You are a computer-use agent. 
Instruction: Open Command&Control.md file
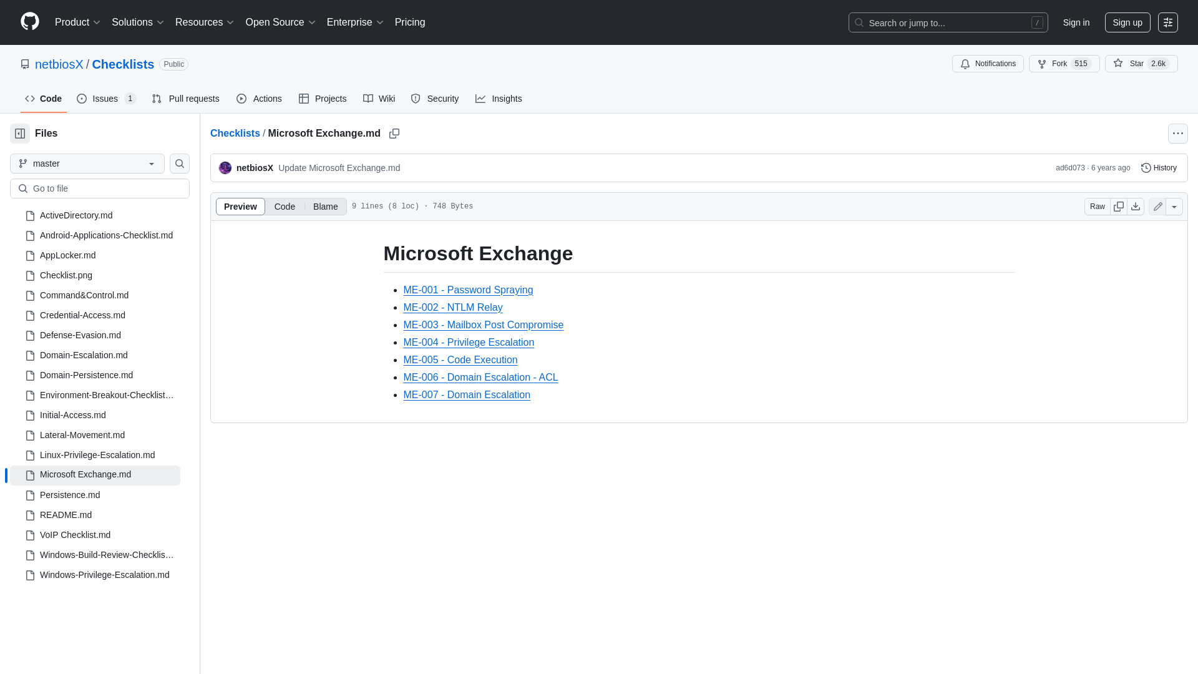[x=95, y=296]
